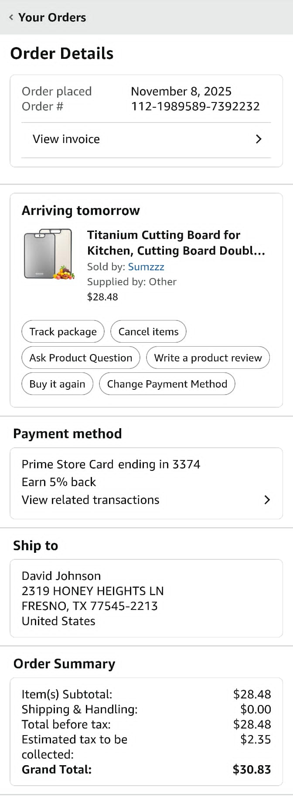Screen dimensions: 293x797
Task: Tap the Arriving tomorrow heading
Action: (x=81, y=211)
